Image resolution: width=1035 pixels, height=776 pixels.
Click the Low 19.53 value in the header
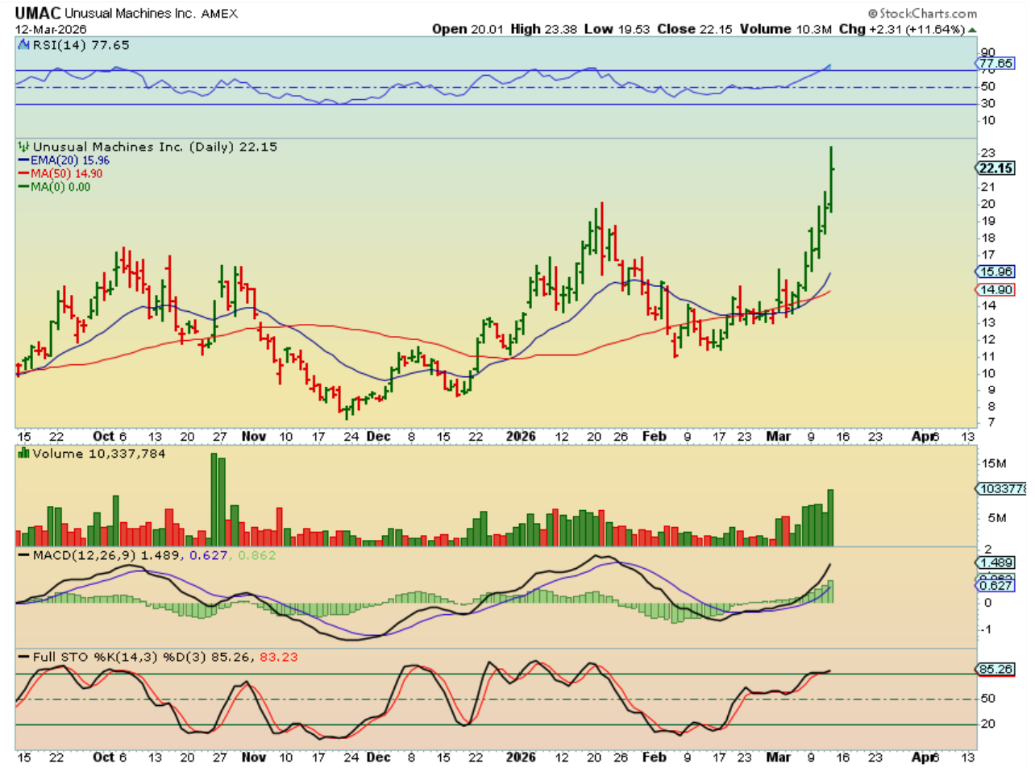pos(617,29)
